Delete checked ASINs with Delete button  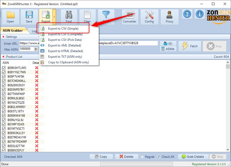(x=126, y=157)
